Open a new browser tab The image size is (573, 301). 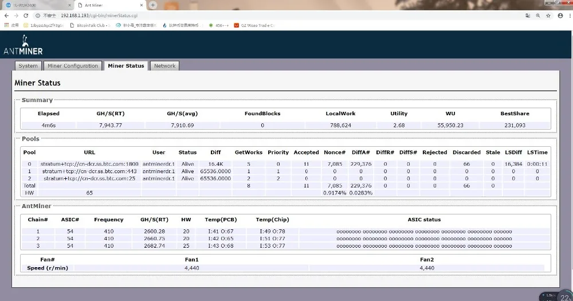coord(153,5)
